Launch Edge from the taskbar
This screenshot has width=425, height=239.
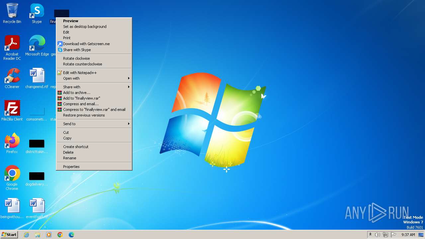pos(71,235)
